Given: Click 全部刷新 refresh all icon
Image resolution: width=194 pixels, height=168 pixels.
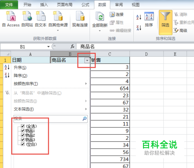Looking at the screenshot, I should click(x=100, y=17).
